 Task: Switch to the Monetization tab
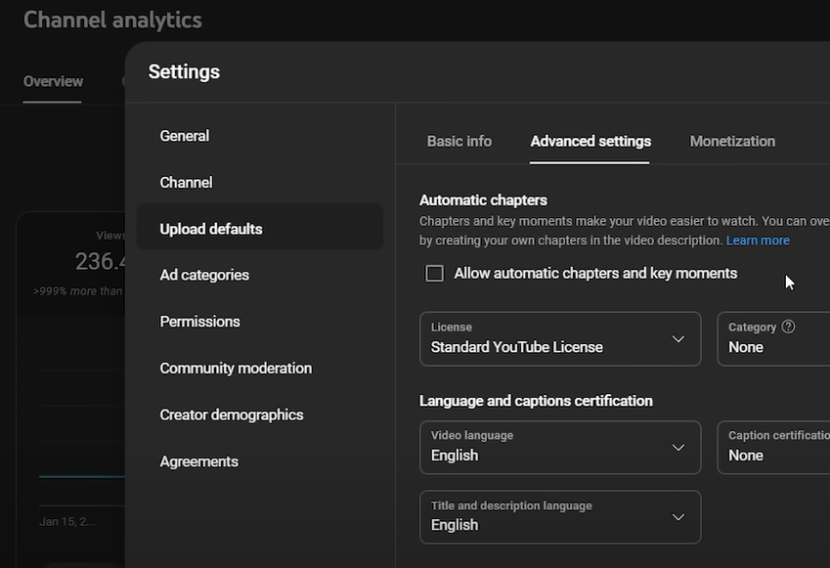click(x=732, y=141)
